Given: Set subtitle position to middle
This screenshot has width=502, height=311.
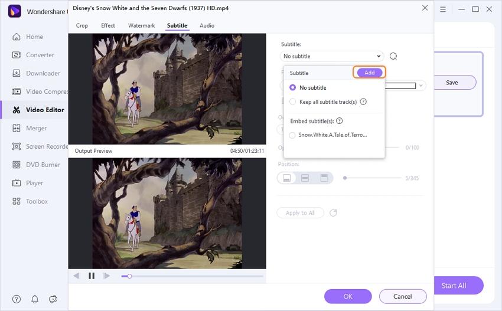Looking at the screenshot, I should point(305,178).
